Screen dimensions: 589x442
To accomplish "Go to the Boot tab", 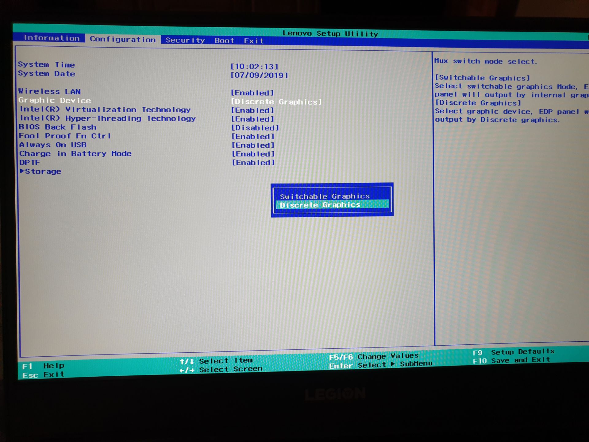I will [x=224, y=41].
